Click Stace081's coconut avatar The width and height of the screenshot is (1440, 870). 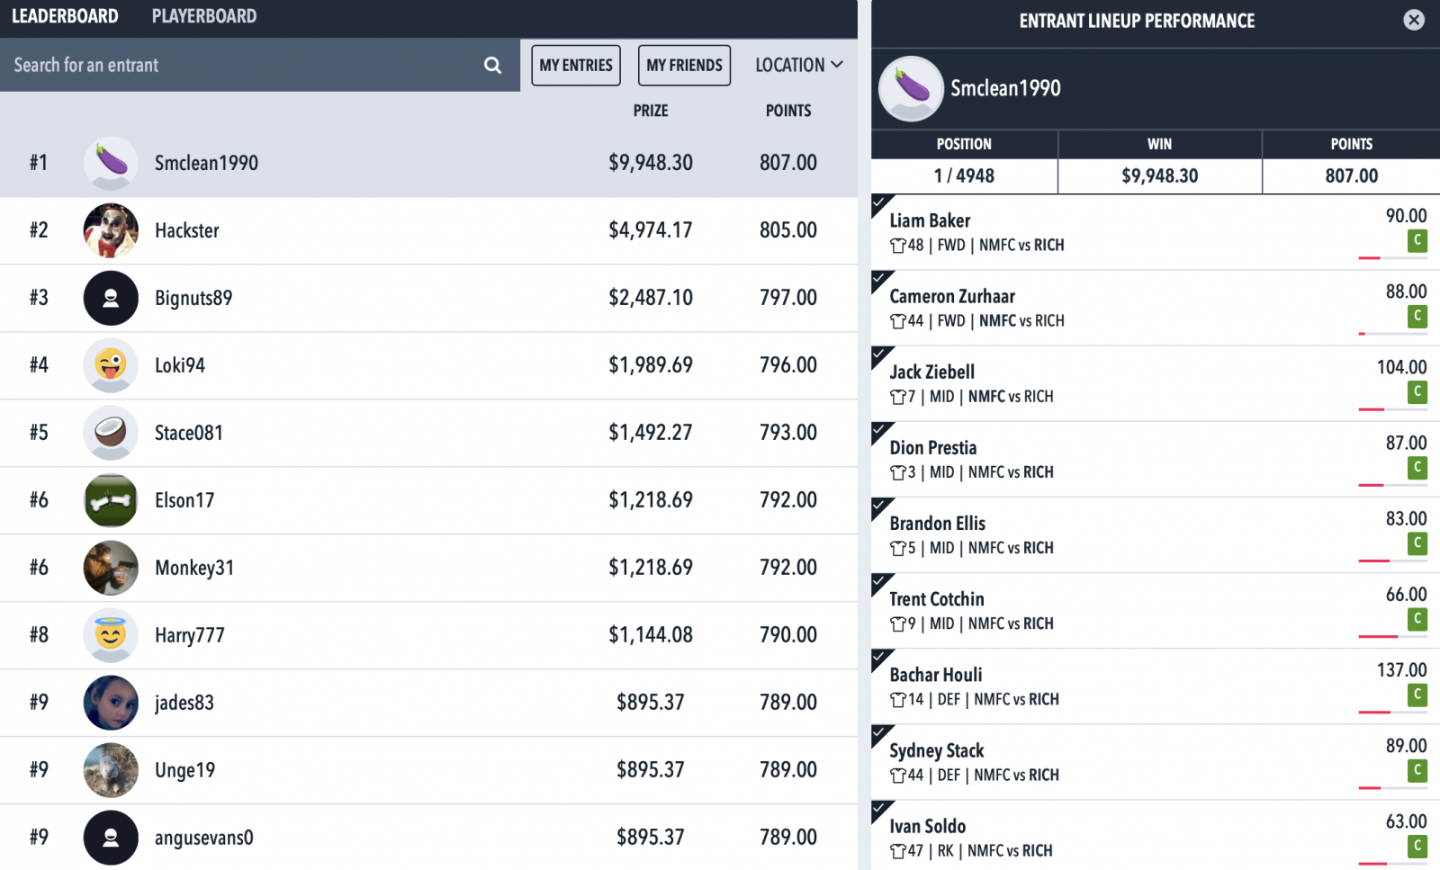click(111, 433)
